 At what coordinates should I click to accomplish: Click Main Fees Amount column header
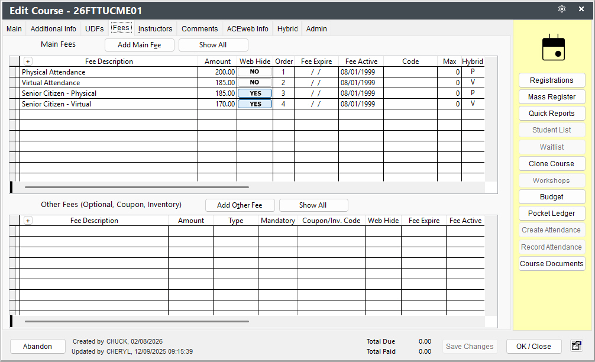pyautogui.click(x=218, y=62)
